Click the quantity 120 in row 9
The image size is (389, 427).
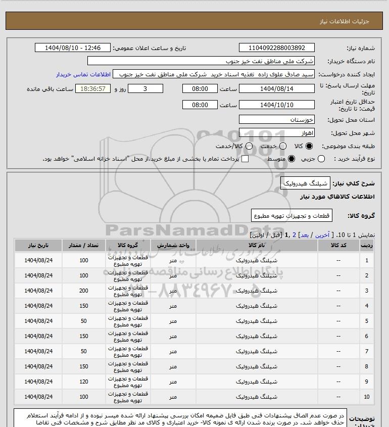click(83, 382)
